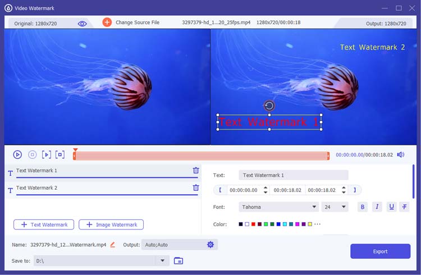This screenshot has width=421, height=275.
Task: Click the T icon beside Text Watermark 2
Action: 10,190
